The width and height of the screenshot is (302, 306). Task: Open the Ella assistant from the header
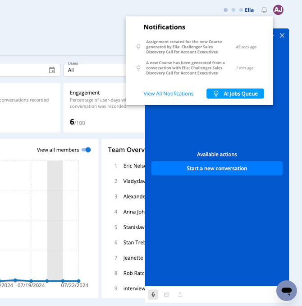[x=249, y=10]
